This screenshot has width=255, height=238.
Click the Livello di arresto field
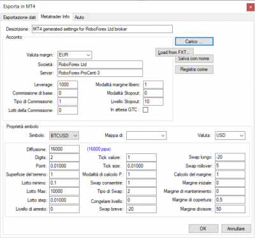(x=64, y=209)
